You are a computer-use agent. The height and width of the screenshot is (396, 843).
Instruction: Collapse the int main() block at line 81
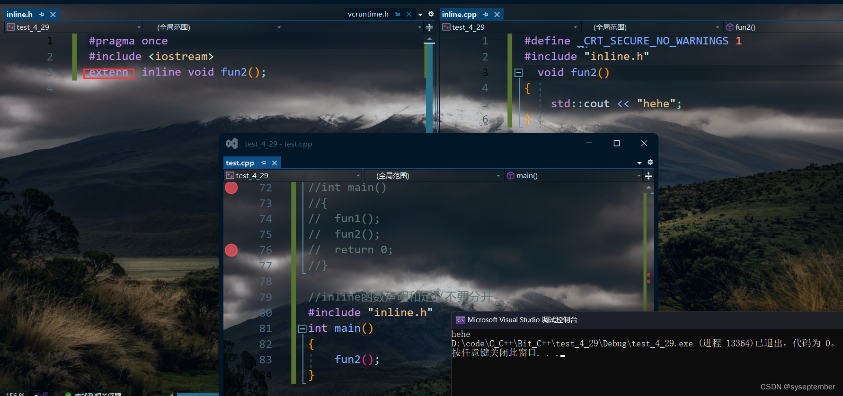pos(302,329)
